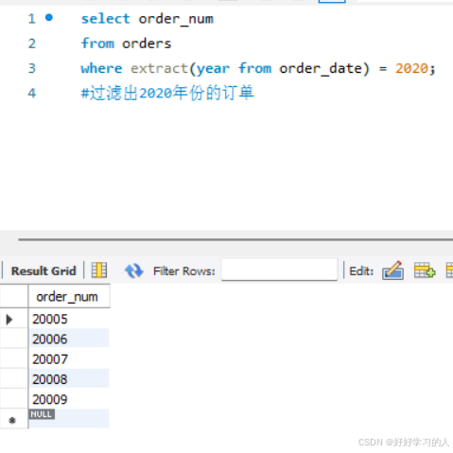Select cell with value 20005
The width and height of the screenshot is (453, 453).
point(69,319)
